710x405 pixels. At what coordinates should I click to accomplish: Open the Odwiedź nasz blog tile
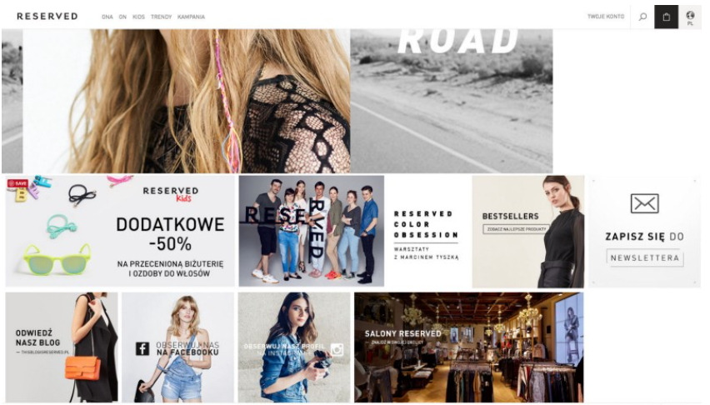pos(62,347)
